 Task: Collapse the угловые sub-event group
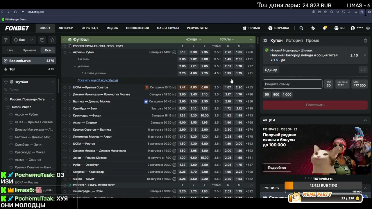tap(75, 66)
